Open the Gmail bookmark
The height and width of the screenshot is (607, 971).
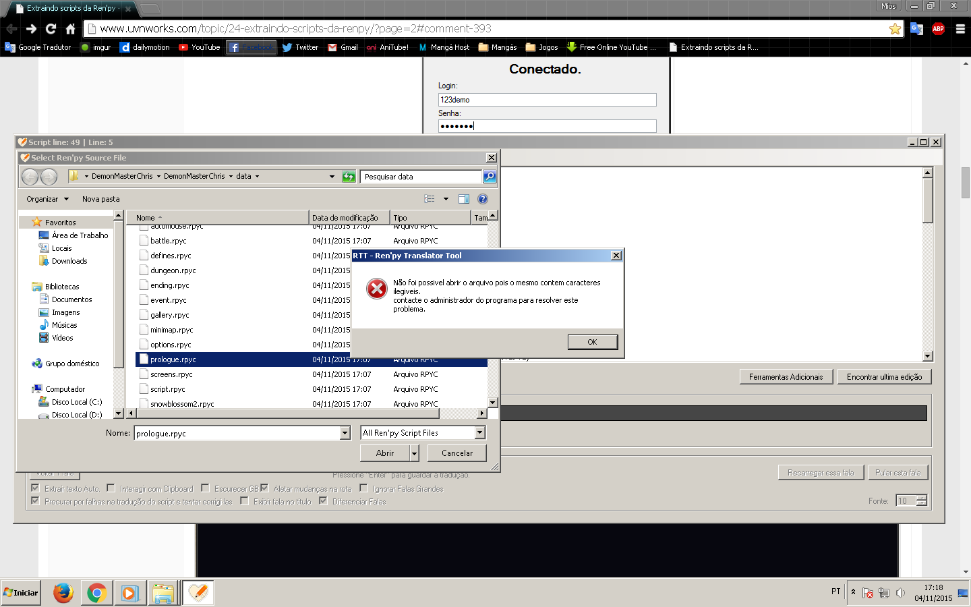[343, 47]
